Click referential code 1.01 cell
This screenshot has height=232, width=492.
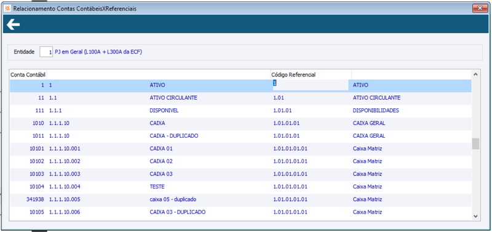279,98
